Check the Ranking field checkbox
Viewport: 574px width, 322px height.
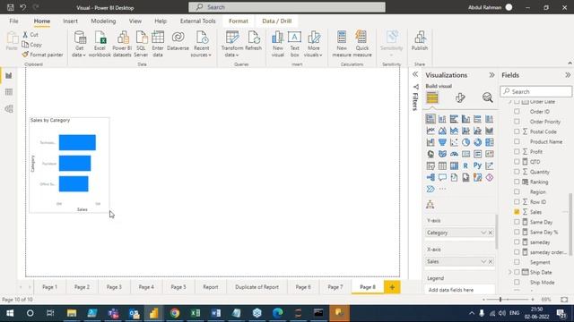click(x=517, y=182)
